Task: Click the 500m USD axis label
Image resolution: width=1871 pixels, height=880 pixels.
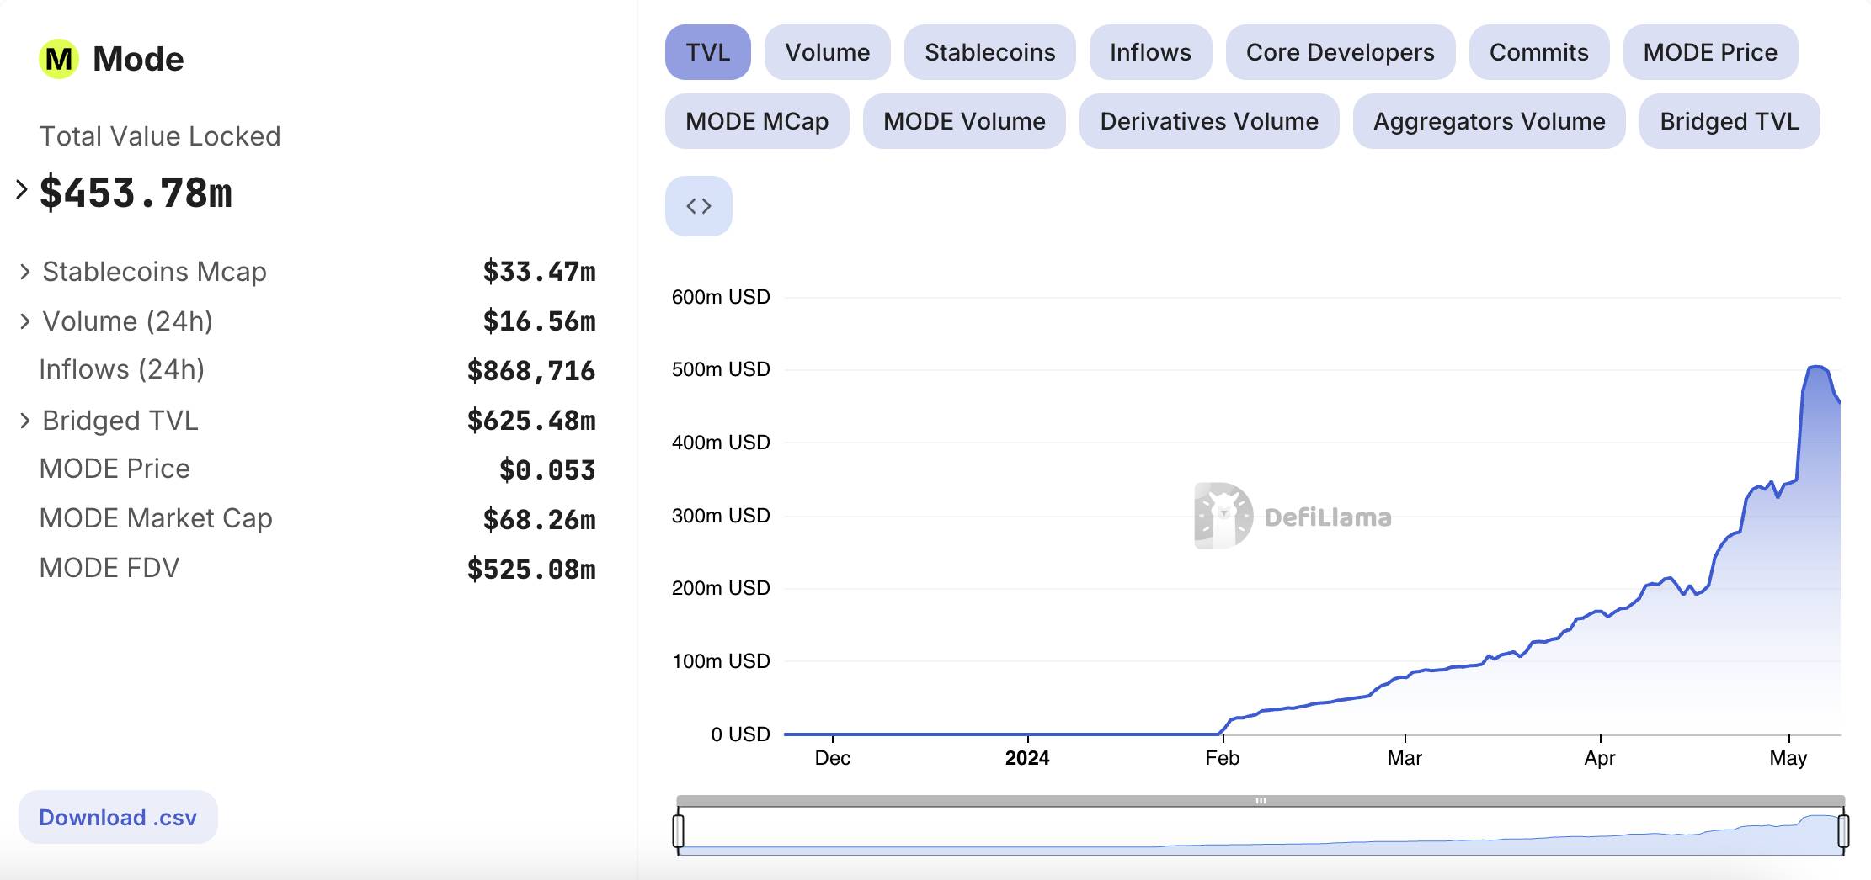Action: 721,369
